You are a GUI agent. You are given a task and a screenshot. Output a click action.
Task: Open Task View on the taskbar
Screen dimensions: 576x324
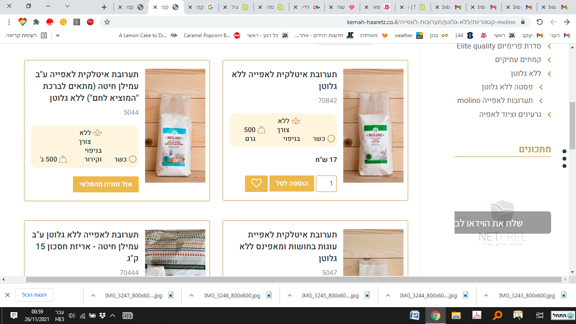click(539, 316)
